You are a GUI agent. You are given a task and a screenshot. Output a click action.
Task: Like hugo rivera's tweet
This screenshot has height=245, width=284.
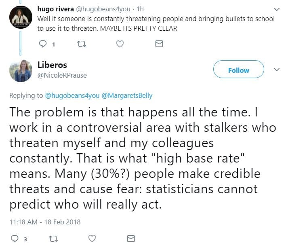[x=120, y=44]
